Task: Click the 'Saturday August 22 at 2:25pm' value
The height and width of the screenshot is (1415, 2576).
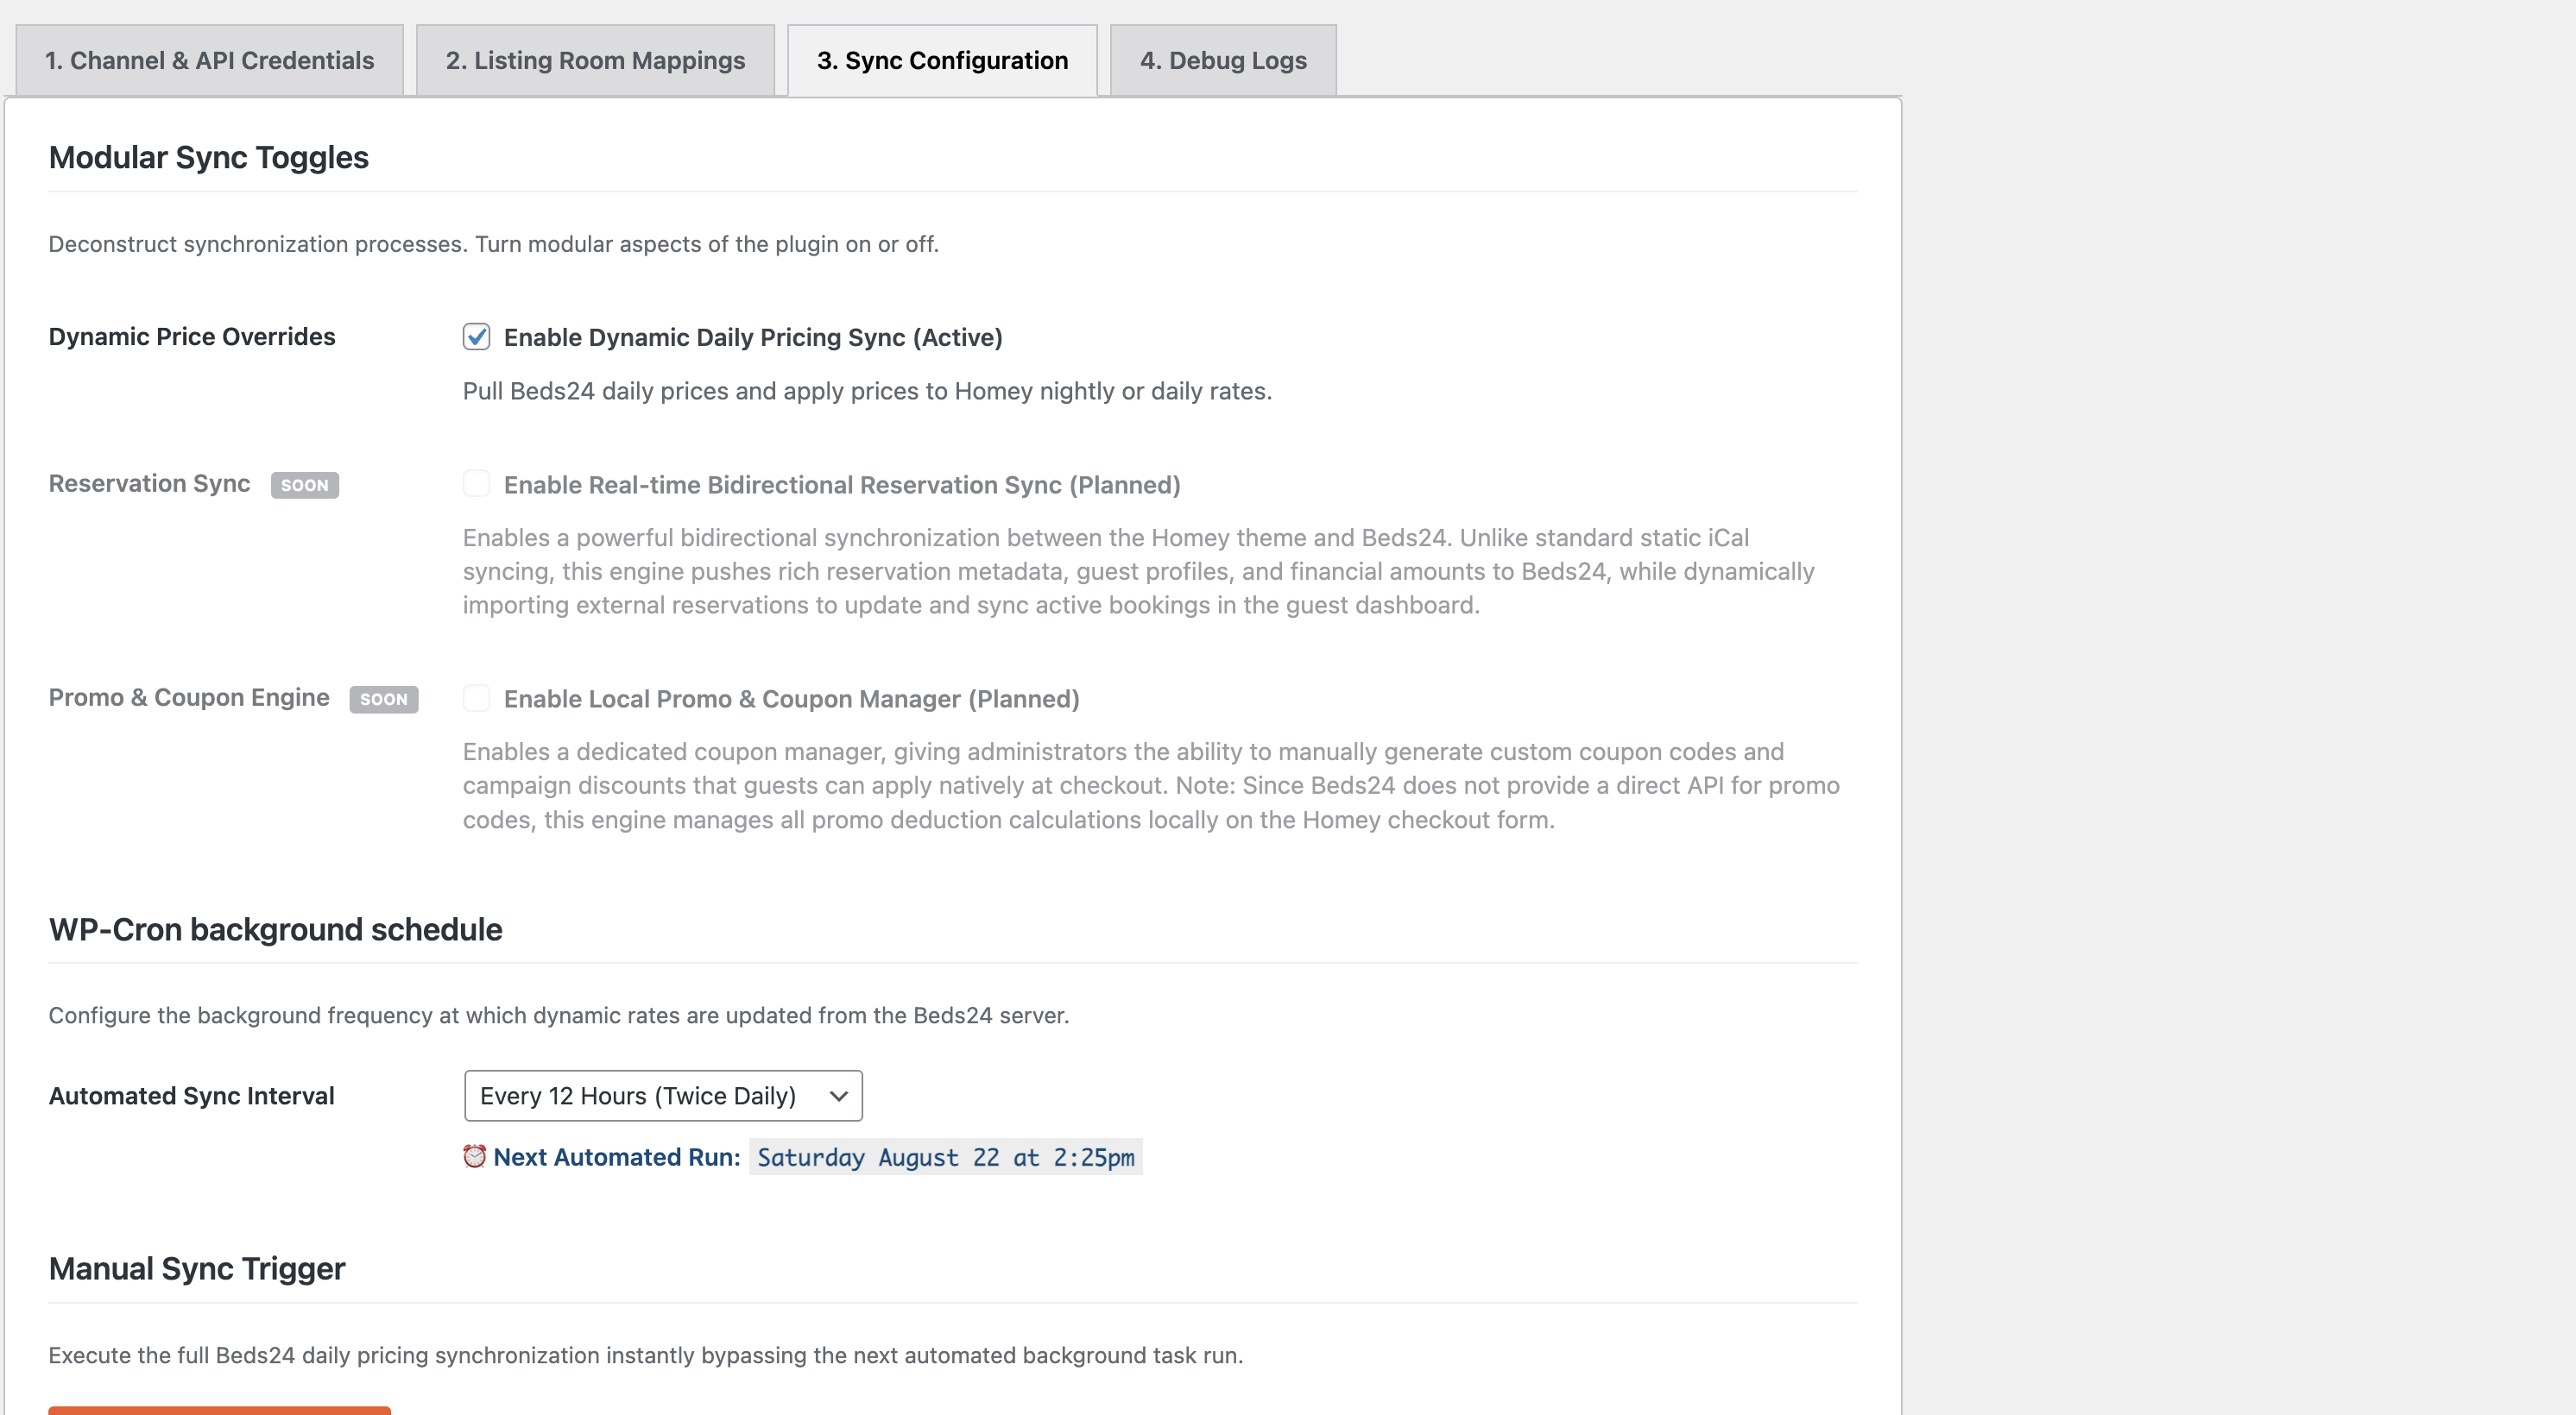Action: 946,1157
